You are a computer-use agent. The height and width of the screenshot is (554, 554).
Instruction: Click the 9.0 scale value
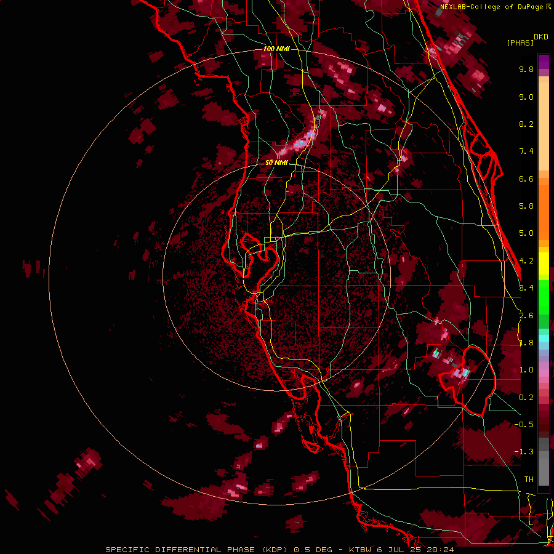tap(526, 97)
